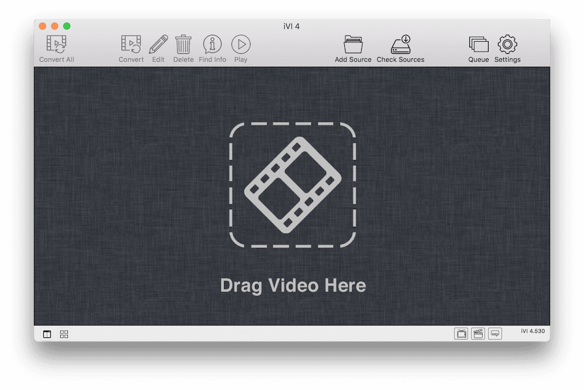Toggle the subtitles speech-bubble icon

click(x=495, y=334)
